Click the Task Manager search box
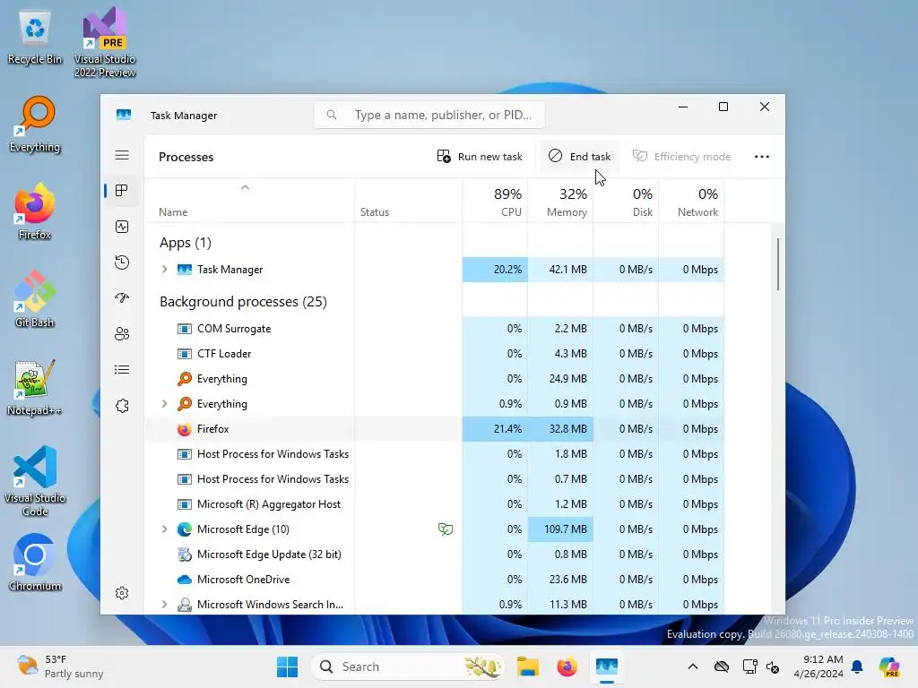The image size is (918, 688). click(429, 116)
